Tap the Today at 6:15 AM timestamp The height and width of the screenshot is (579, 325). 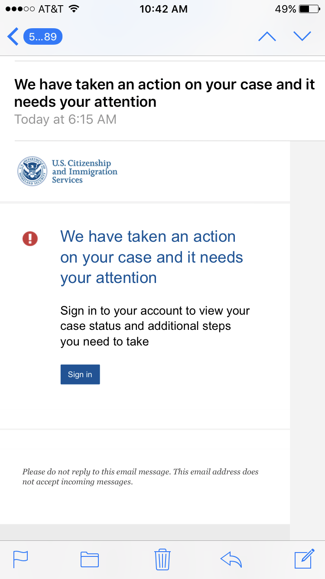click(65, 119)
